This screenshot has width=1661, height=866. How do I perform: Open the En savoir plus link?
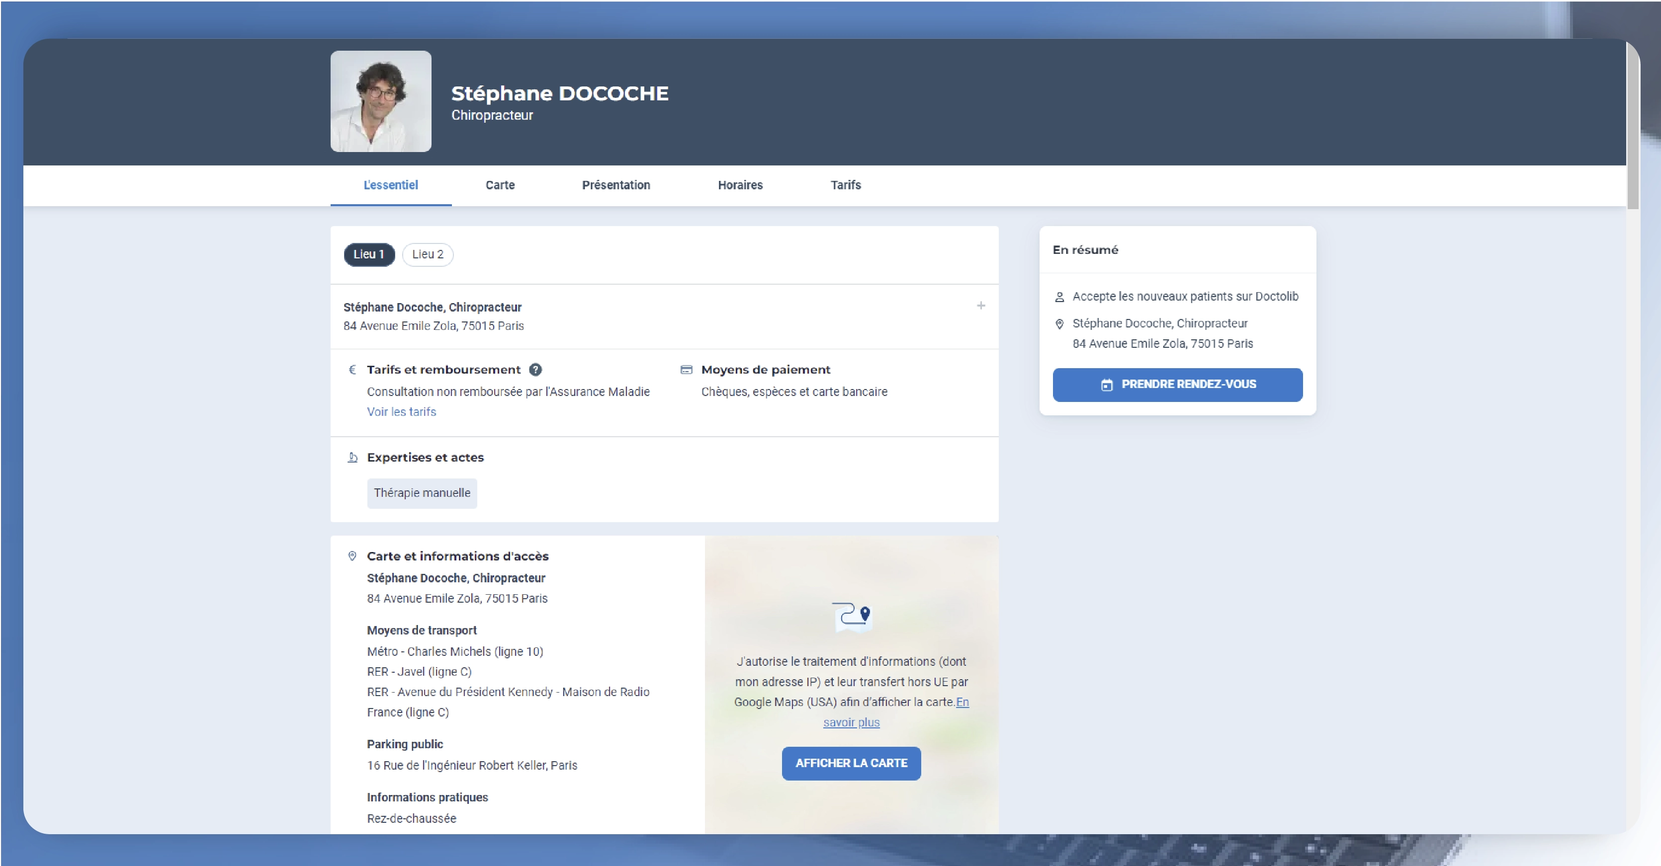coord(851,723)
